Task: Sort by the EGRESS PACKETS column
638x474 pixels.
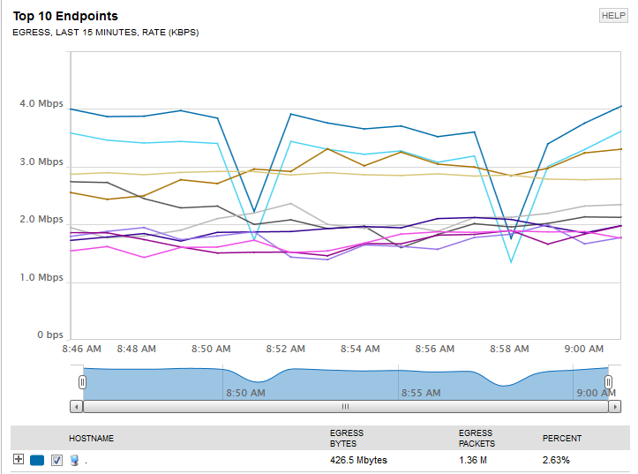Action: coord(477,438)
